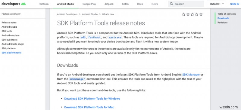Viewport: 241px width, 110px height.
Task: Select the Android Studio tab
Action: (x=65, y=4)
